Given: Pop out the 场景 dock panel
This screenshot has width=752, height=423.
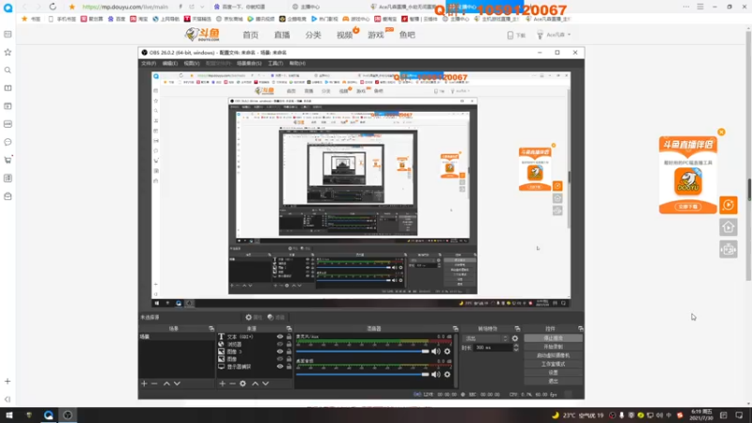Looking at the screenshot, I should pos(211,328).
